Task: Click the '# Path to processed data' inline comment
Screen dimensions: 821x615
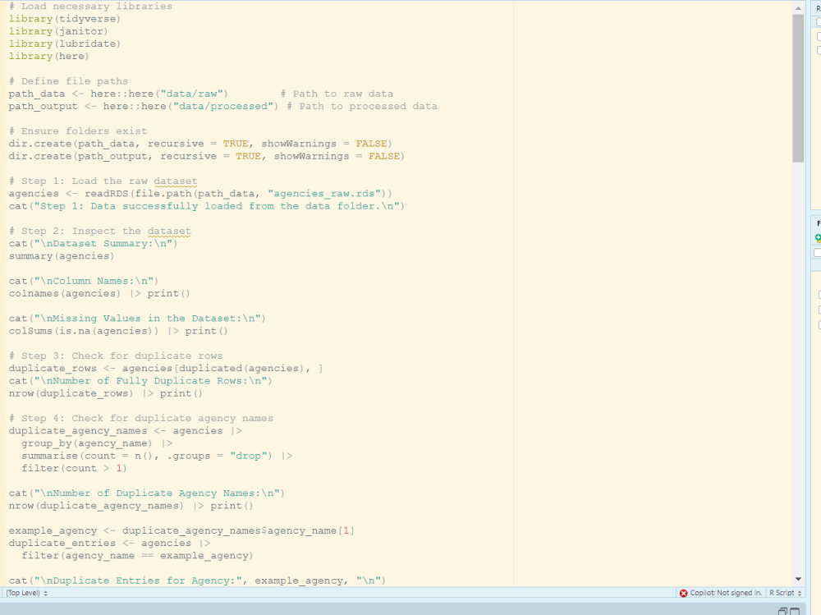Action: [x=362, y=107]
